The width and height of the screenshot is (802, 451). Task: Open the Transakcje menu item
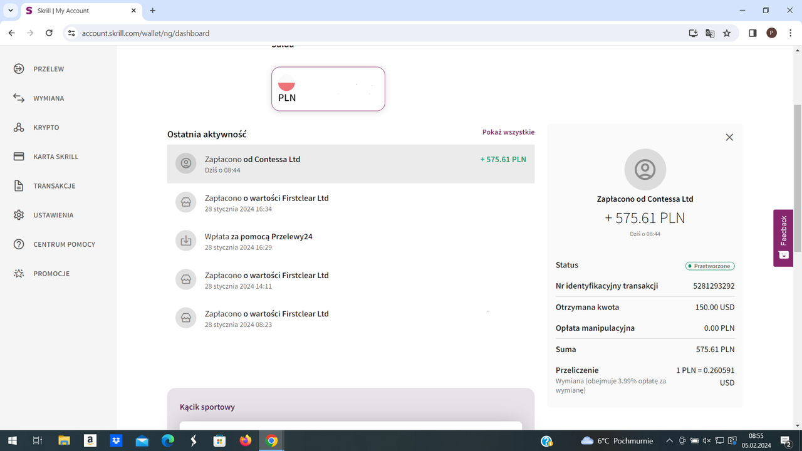tap(54, 186)
